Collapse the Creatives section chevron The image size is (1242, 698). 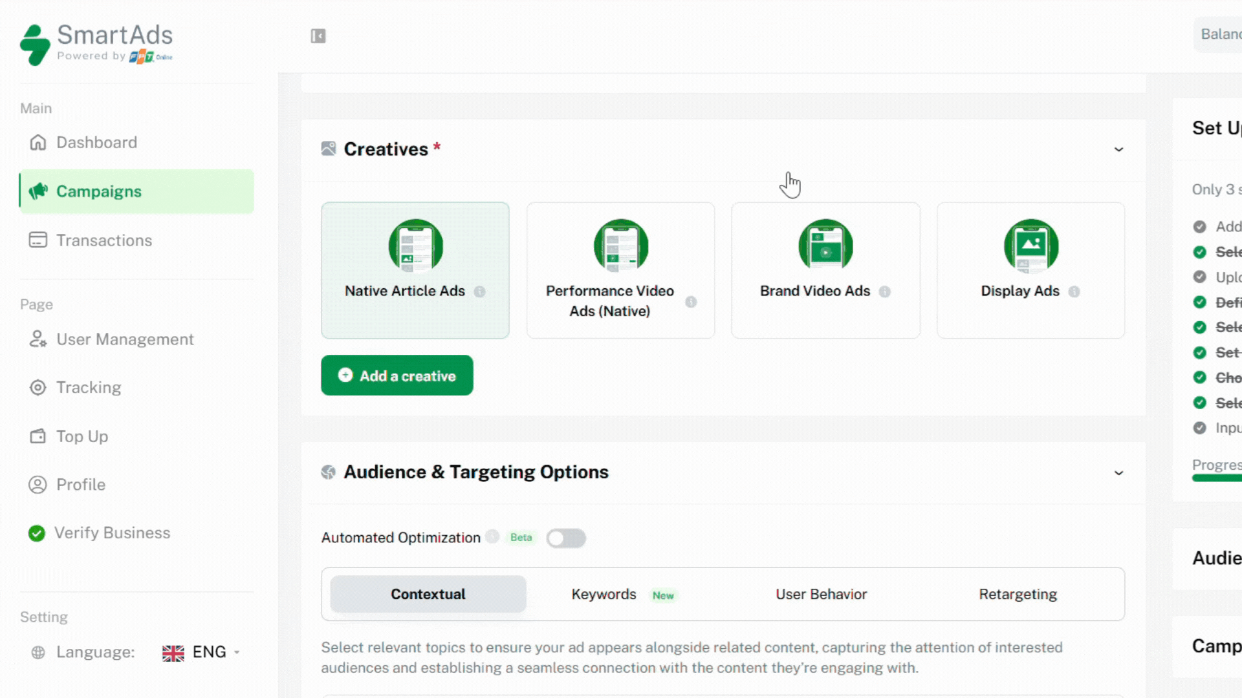point(1119,149)
